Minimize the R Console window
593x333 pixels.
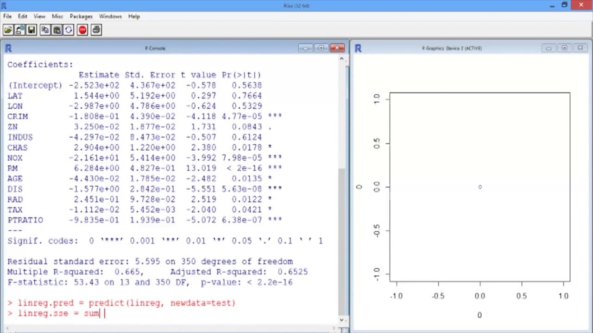point(305,48)
